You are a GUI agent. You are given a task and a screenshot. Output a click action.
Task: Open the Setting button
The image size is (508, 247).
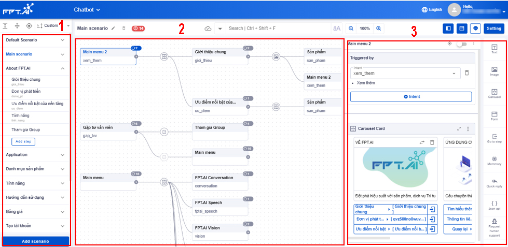click(494, 28)
